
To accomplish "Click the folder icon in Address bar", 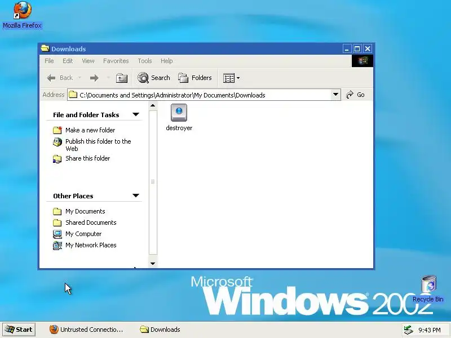I will point(73,95).
